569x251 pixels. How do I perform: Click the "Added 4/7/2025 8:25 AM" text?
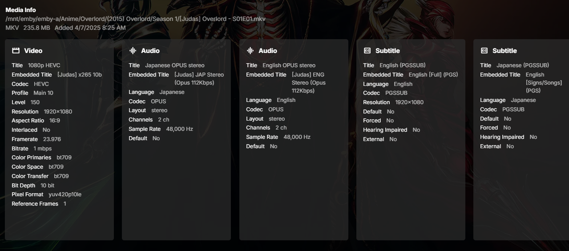point(90,28)
